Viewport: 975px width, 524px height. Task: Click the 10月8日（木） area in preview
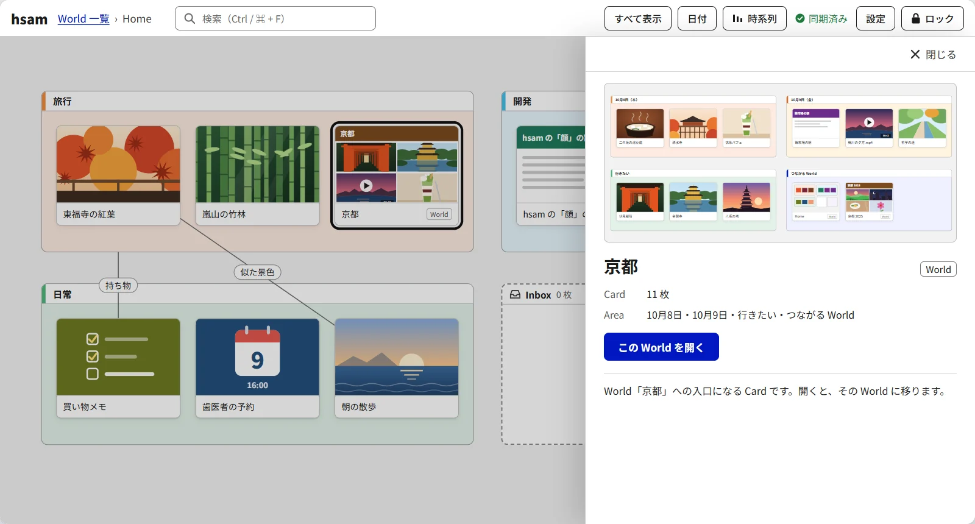693,126
